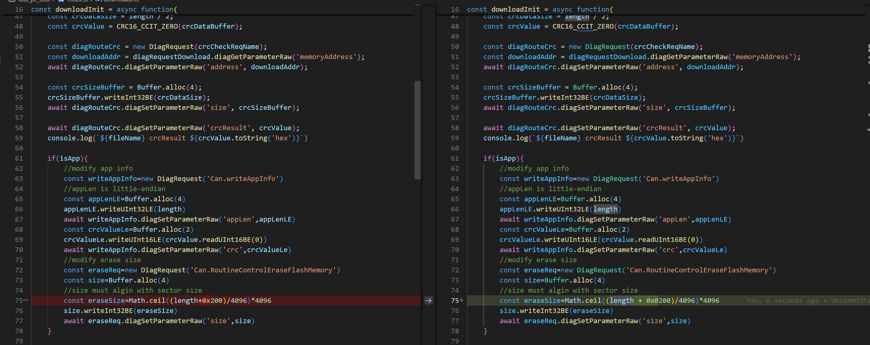
Task: Click 'appLen' string on line 67, right pane
Action: pos(674,219)
